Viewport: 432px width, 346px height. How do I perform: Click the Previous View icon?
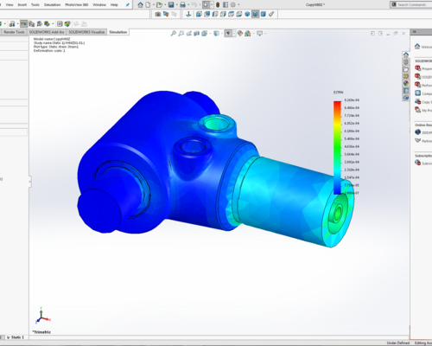(189, 34)
